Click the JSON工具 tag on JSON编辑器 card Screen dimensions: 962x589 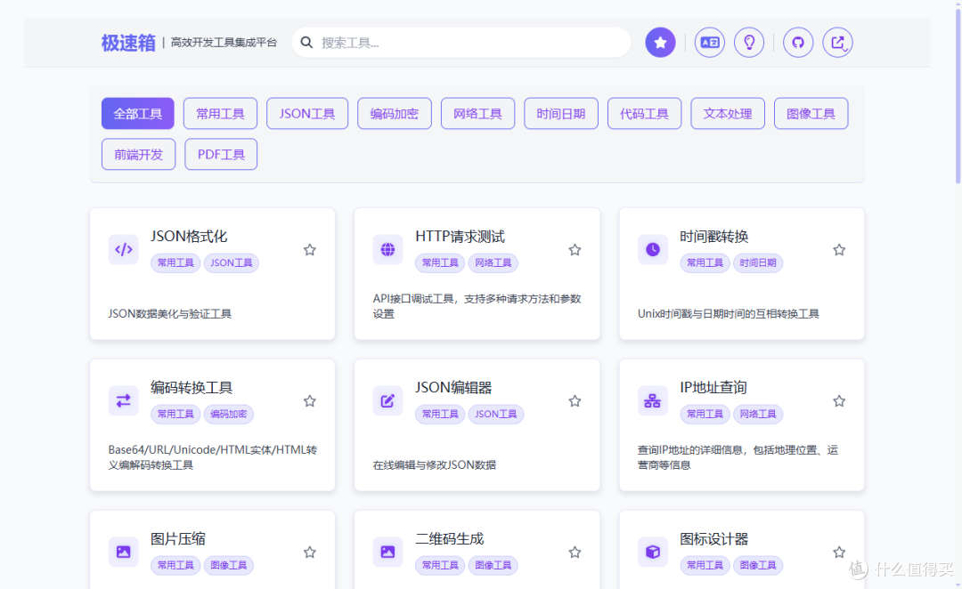click(x=496, y=415)
